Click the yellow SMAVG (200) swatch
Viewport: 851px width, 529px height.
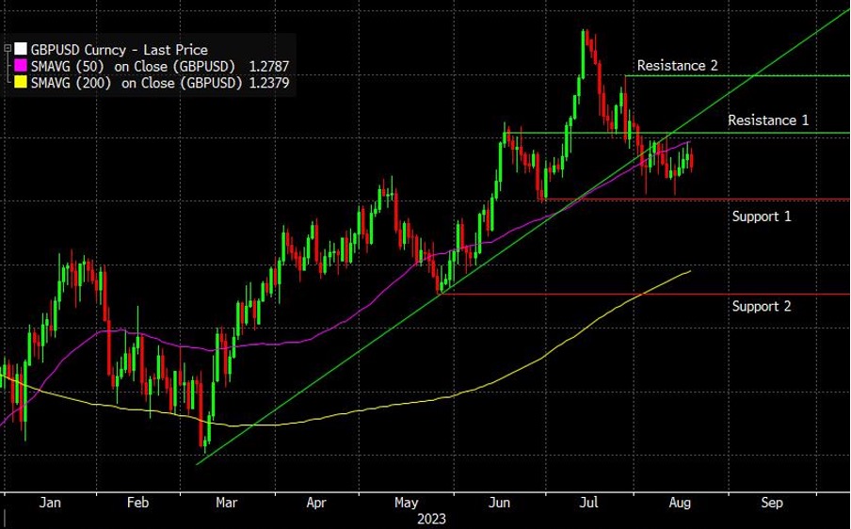[20, 83]
